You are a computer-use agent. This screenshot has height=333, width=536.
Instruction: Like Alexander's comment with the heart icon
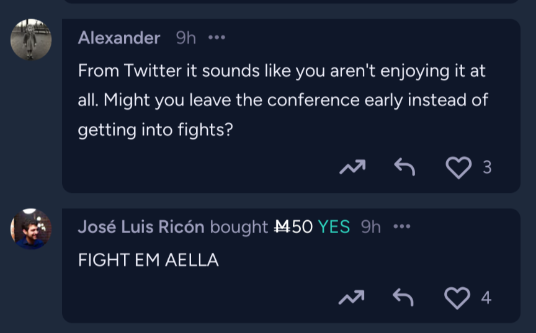(x=459, y=167)
